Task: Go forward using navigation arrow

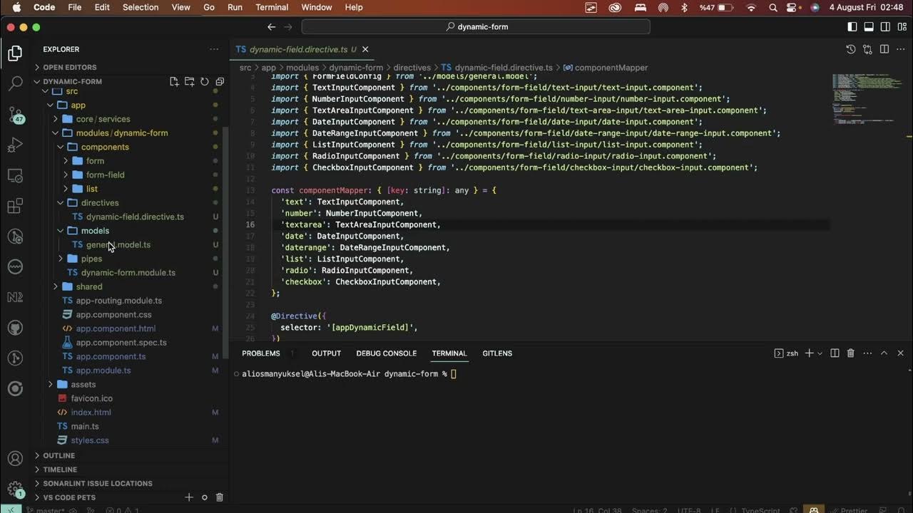Action: (x=288, y=27)
